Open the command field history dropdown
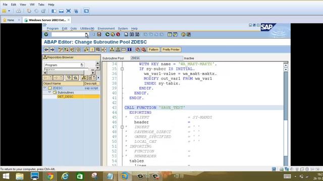This screenshot has height=181, width=323. pos(86,35)
